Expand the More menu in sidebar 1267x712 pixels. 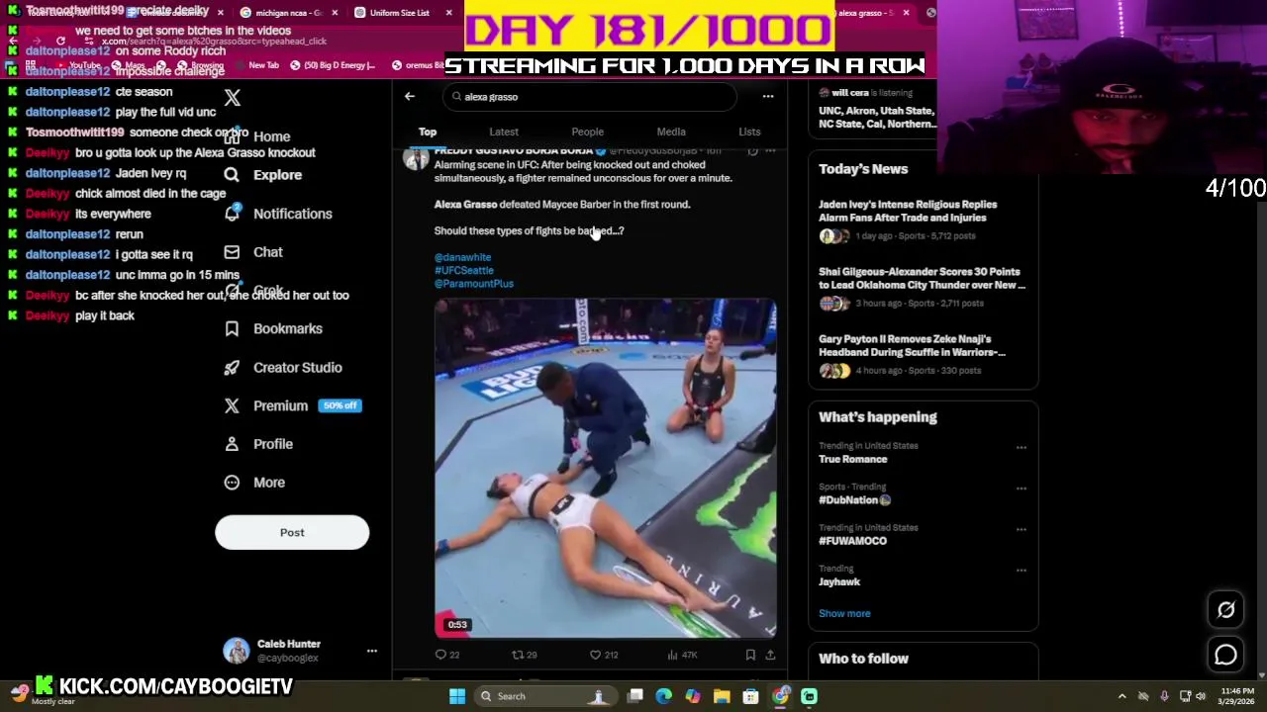[255, 483]
